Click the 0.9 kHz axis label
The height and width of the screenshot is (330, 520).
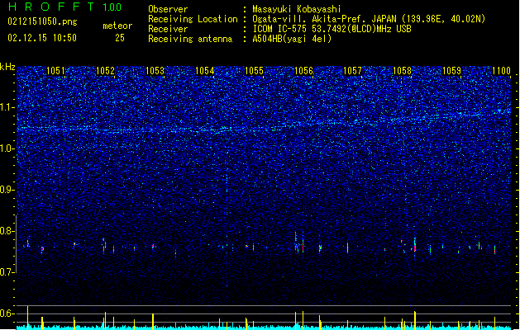[x=7, y=190]
